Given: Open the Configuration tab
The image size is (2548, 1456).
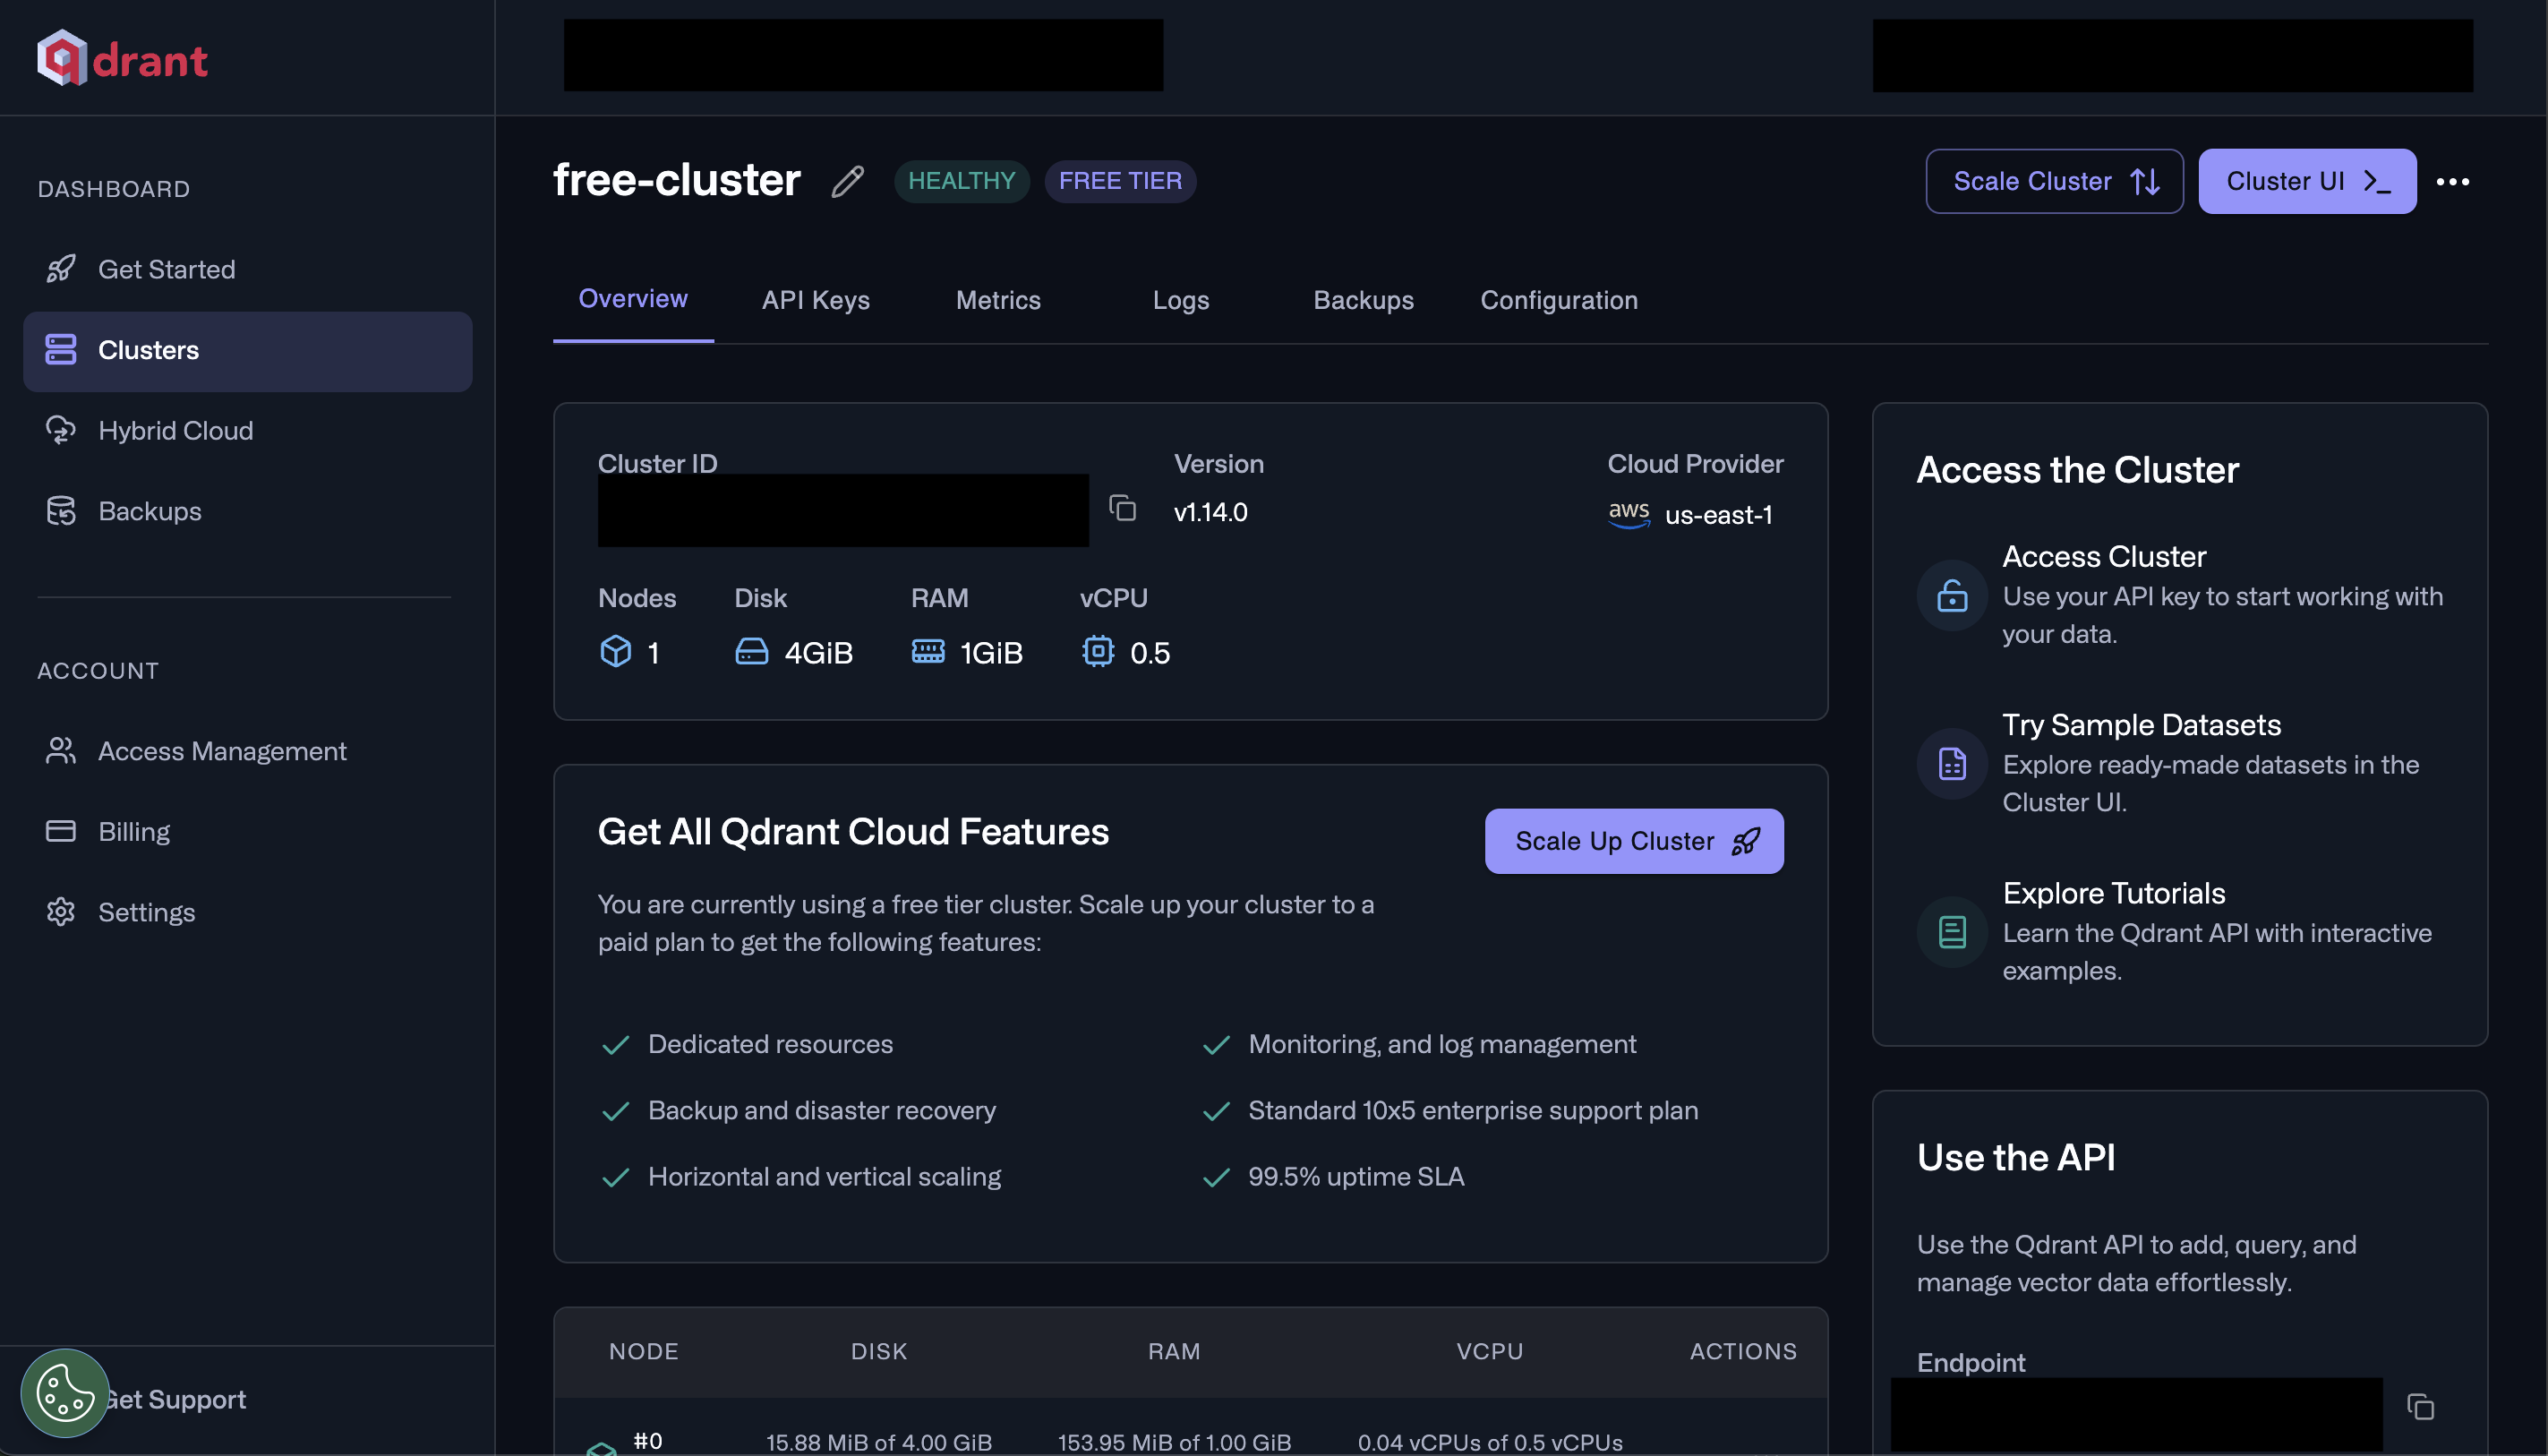Looking at the screenshot, I should click(x=1559, y=300).
